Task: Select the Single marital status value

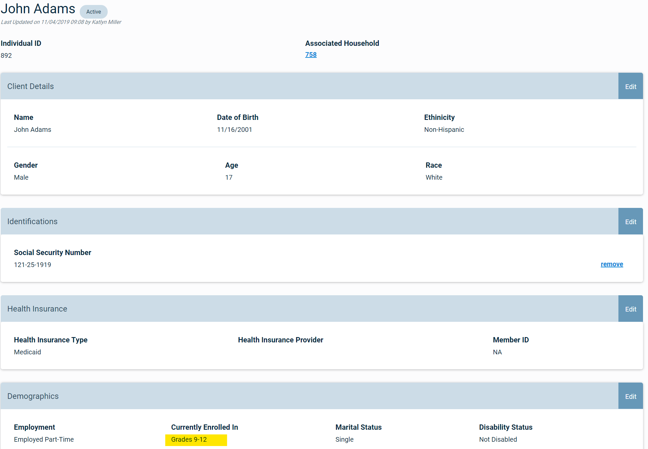Action: pyautogui.click(x=344, y=439)
